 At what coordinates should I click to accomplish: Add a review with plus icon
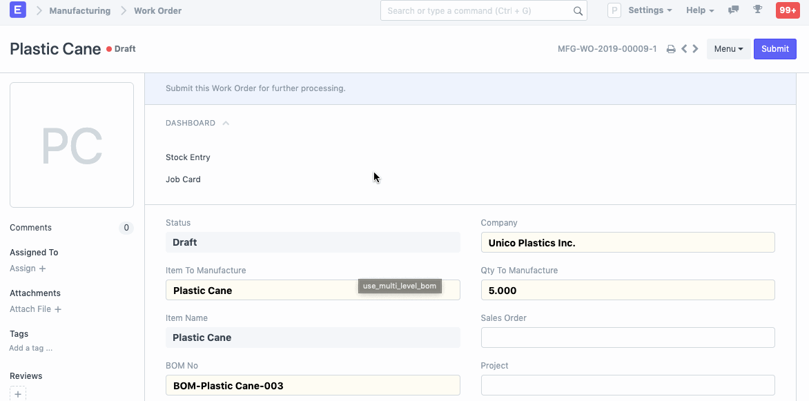click(18, 394)
